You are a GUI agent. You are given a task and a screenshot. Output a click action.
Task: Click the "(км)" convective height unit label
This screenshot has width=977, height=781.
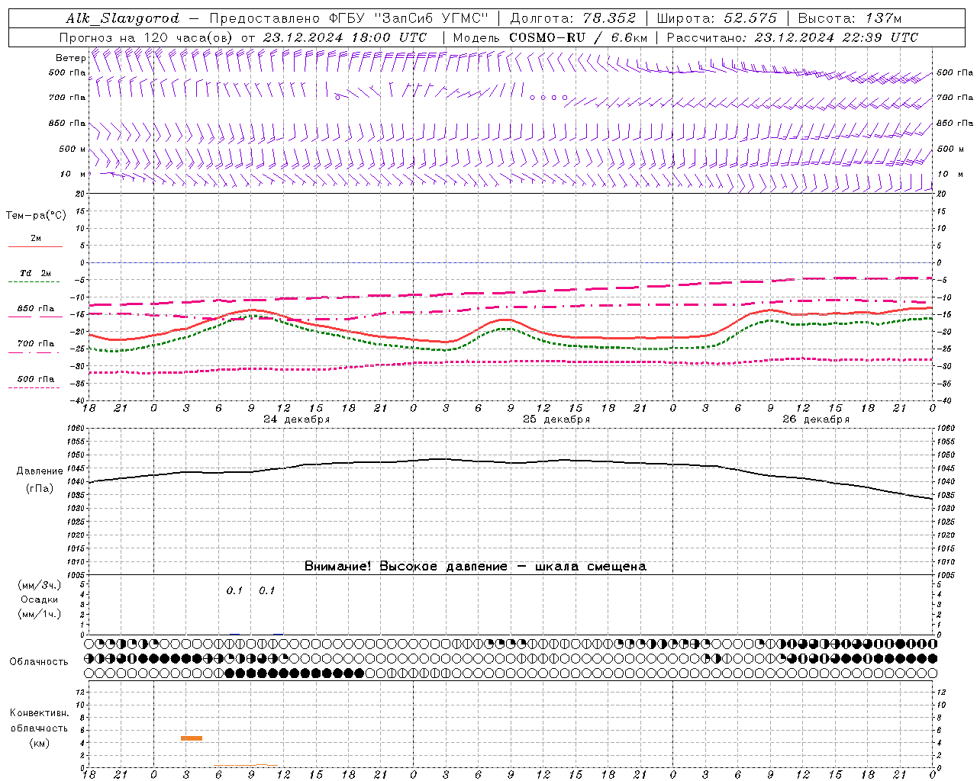point(40,743)
